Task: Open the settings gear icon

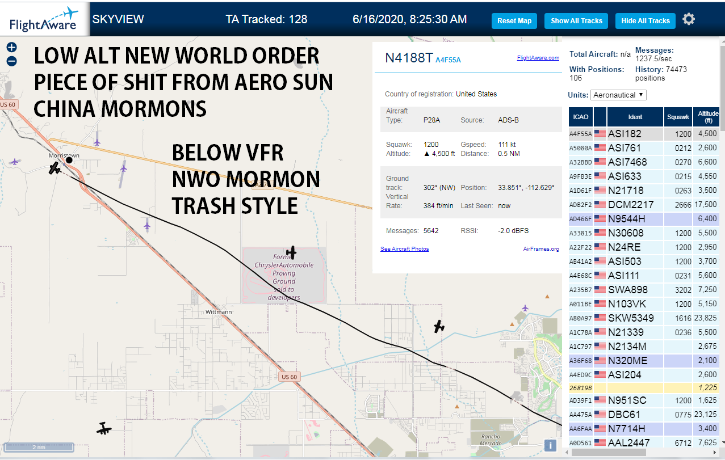Action: pyautogui.click(x=689, y=19)
